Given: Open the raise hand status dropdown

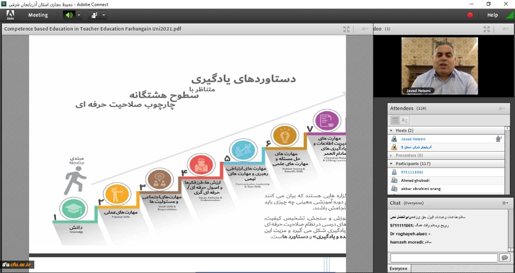Looking at the screenshot, I should click(103, 15).
